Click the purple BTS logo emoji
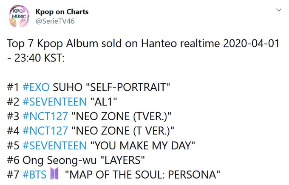This screenshot has width=289, height=185. tap(54, 174)
